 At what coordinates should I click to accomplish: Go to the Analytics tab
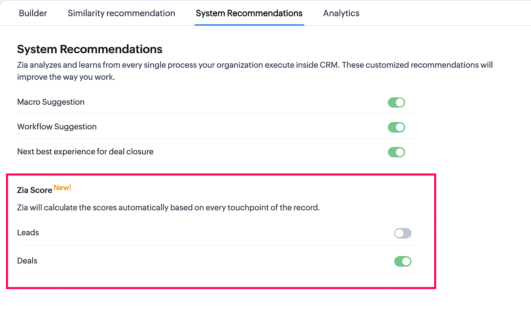[341, 13]
